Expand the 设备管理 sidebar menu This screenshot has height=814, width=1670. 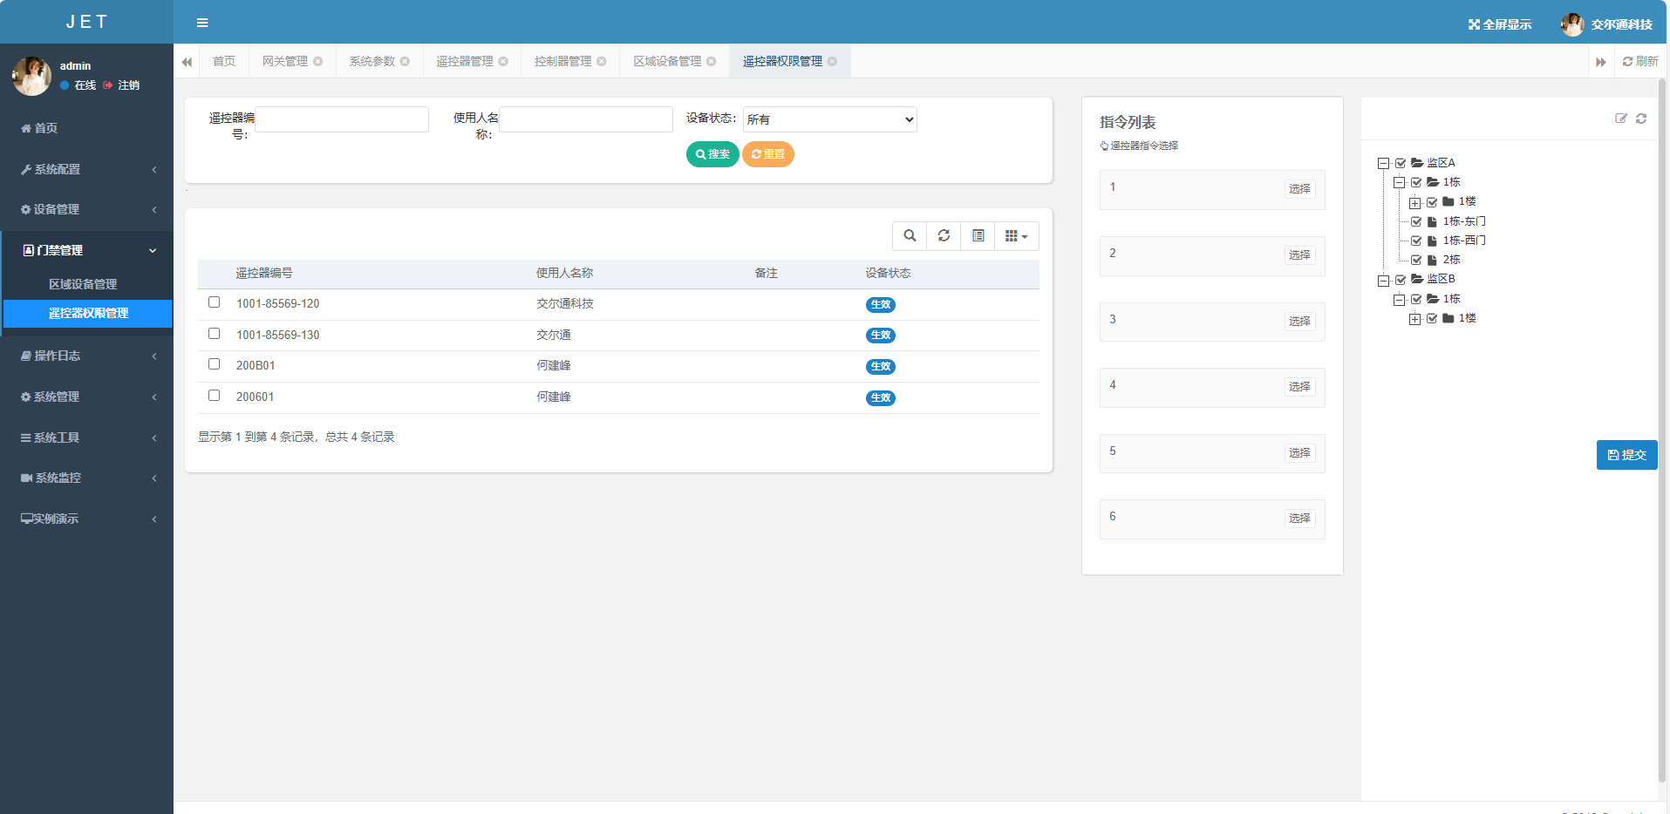click(x=87, y=209)
